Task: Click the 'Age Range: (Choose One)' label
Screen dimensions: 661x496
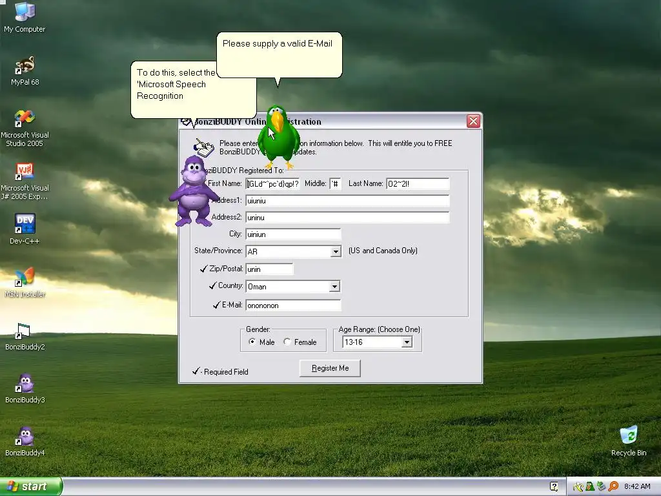Action: point(379,329)
